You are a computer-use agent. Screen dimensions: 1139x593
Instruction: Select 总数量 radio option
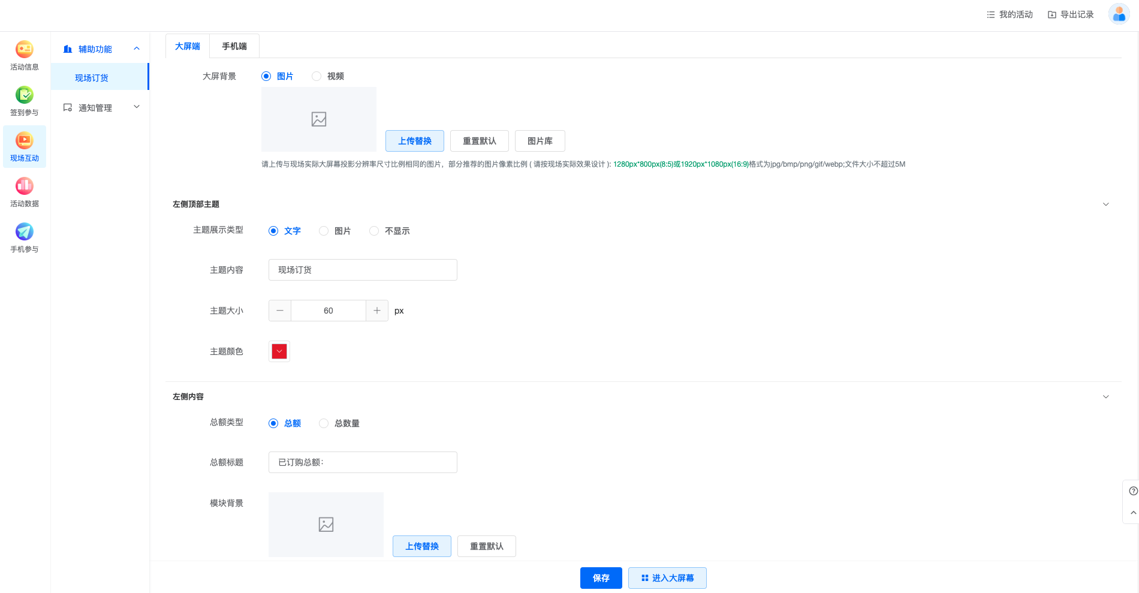324,423
